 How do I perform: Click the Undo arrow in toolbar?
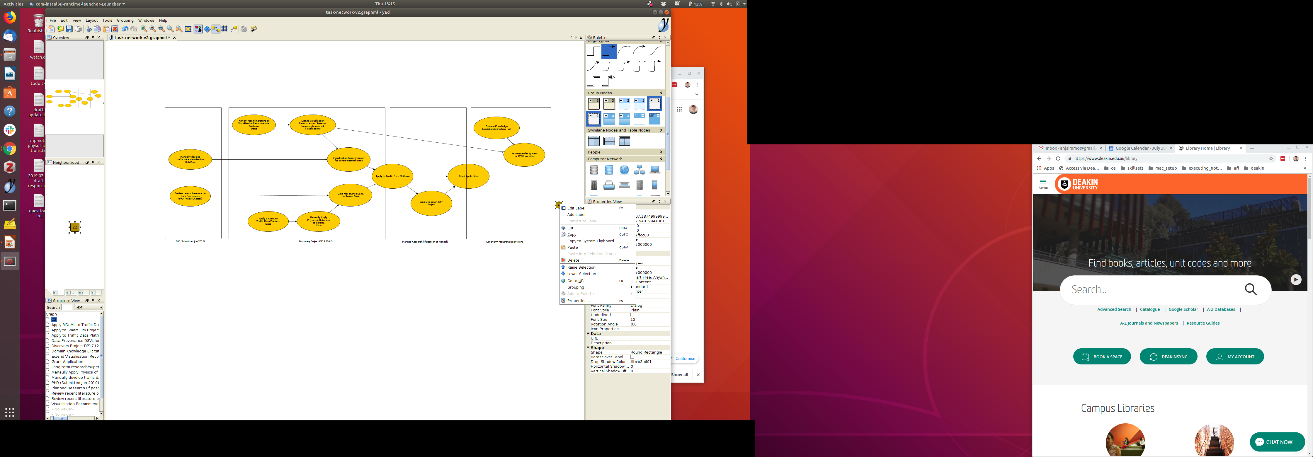(x=125, y=29)
